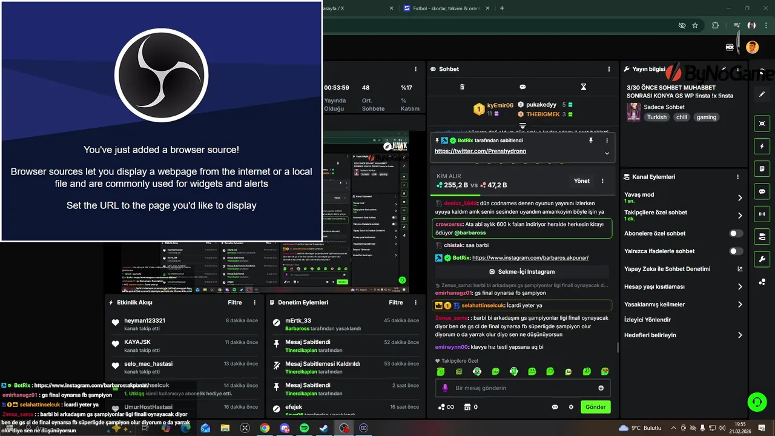Open Filtre in Etkinlik Akışı panel

(235, 302)
